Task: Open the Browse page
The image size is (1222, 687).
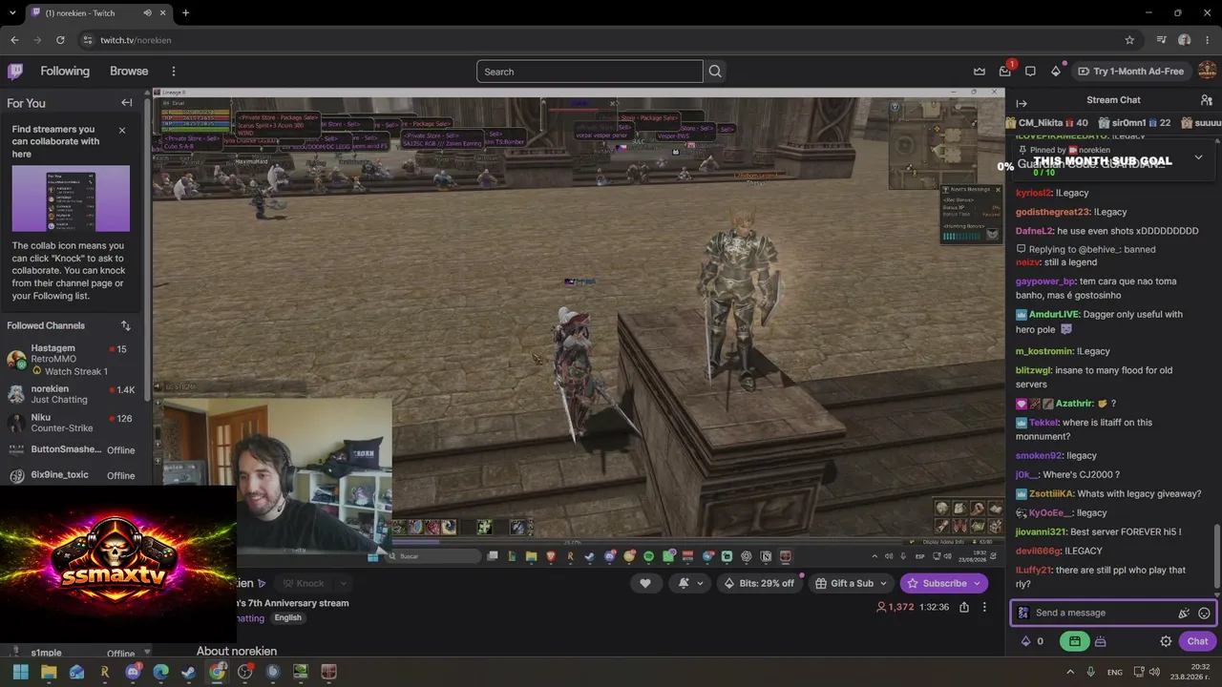Action: click(x=129, y=72)
